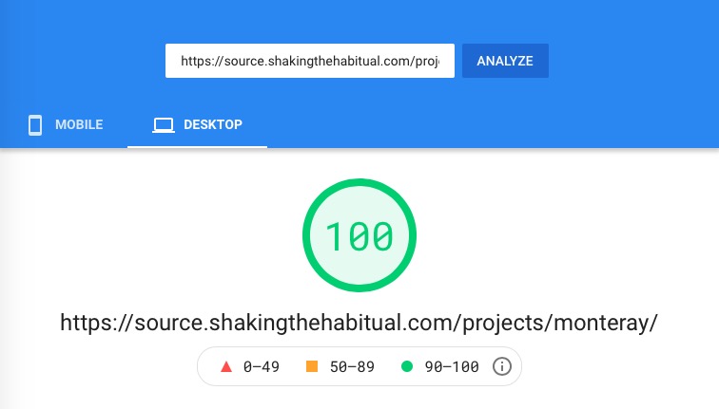Click the MOBILE tab label text

coord(79,124)
